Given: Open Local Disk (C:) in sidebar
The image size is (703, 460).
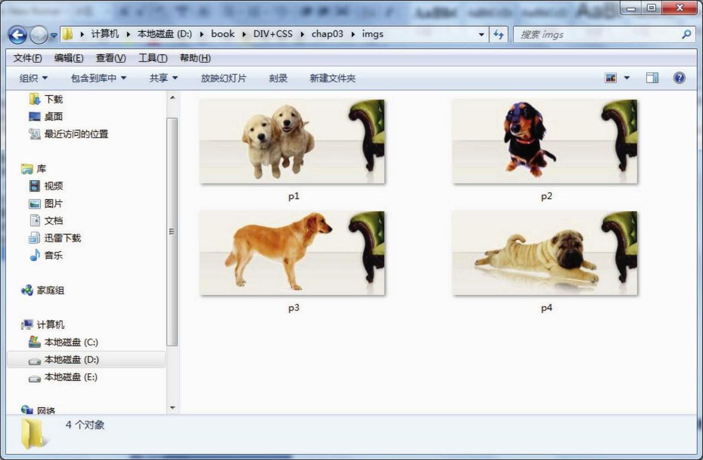Looking at the screenshot, I should pos(71,342).
